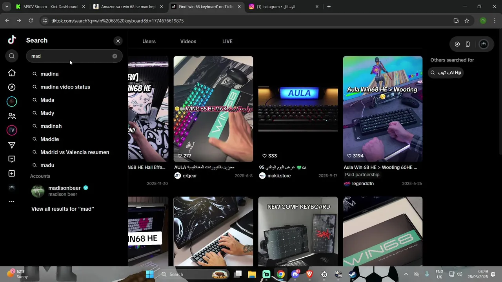The image size is (502, 282).
Task: Open the e7gear creator profile
Action: (186, 176)
